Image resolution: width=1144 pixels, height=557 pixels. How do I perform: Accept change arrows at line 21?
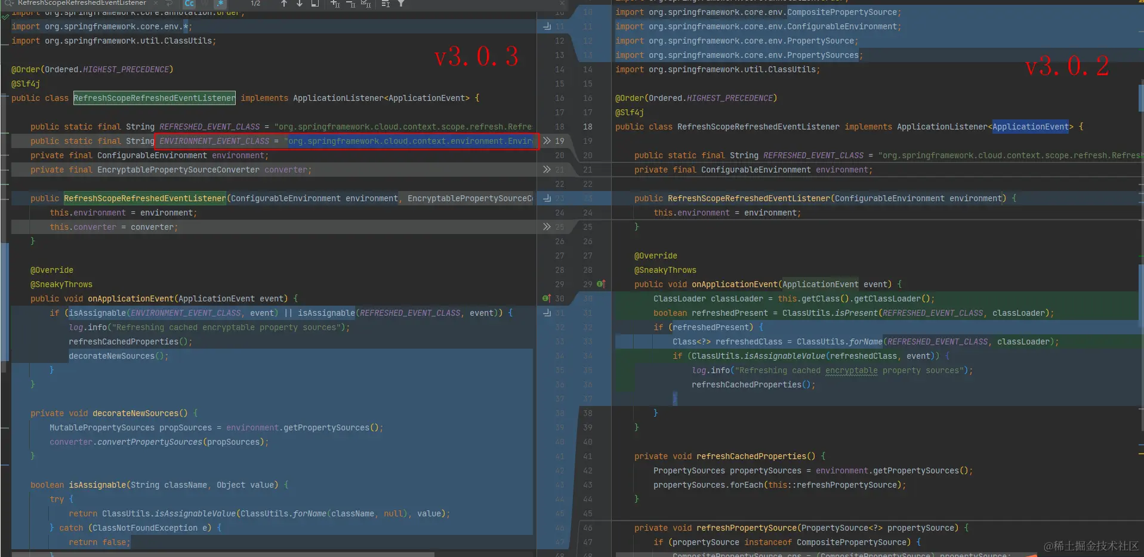[x=547, y=170]
